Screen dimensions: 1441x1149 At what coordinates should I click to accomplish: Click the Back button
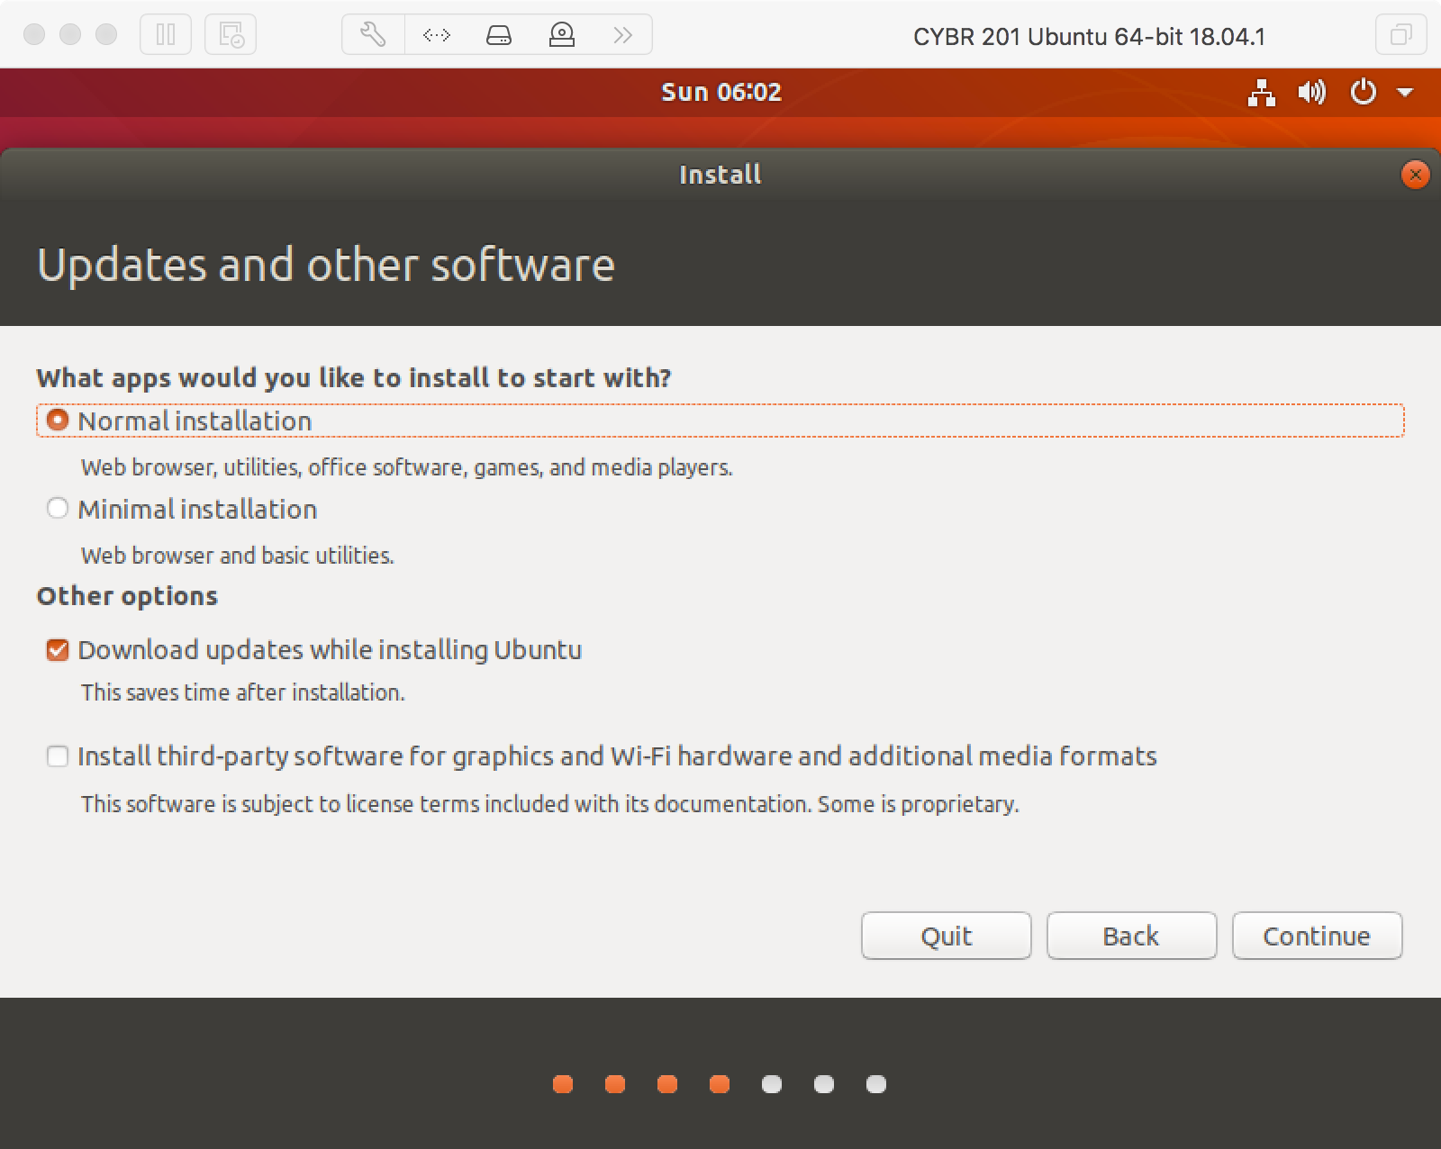point(1131,936)
